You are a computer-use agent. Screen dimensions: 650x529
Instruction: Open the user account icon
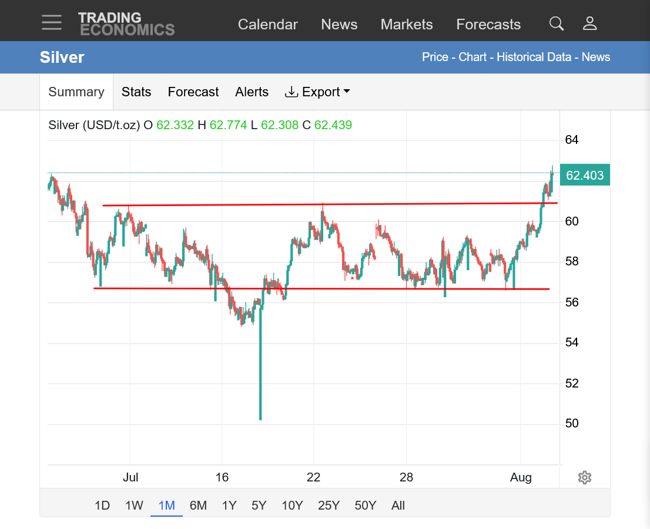[x=589, y=23]
